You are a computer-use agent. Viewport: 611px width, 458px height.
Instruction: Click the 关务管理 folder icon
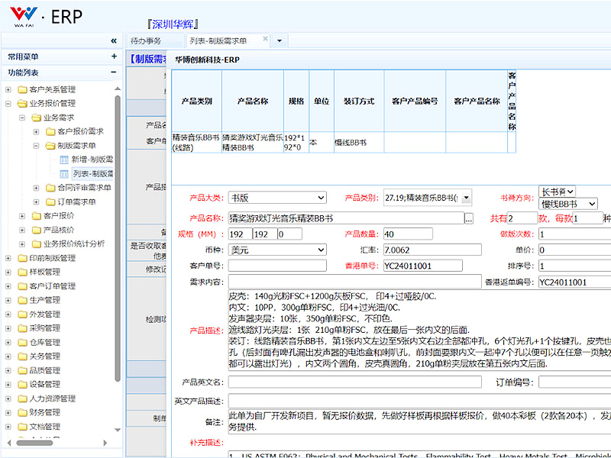pos(22,356)
